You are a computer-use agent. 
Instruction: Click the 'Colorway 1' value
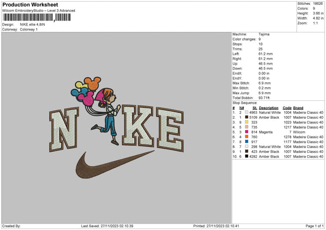click(x=29, y=29)
